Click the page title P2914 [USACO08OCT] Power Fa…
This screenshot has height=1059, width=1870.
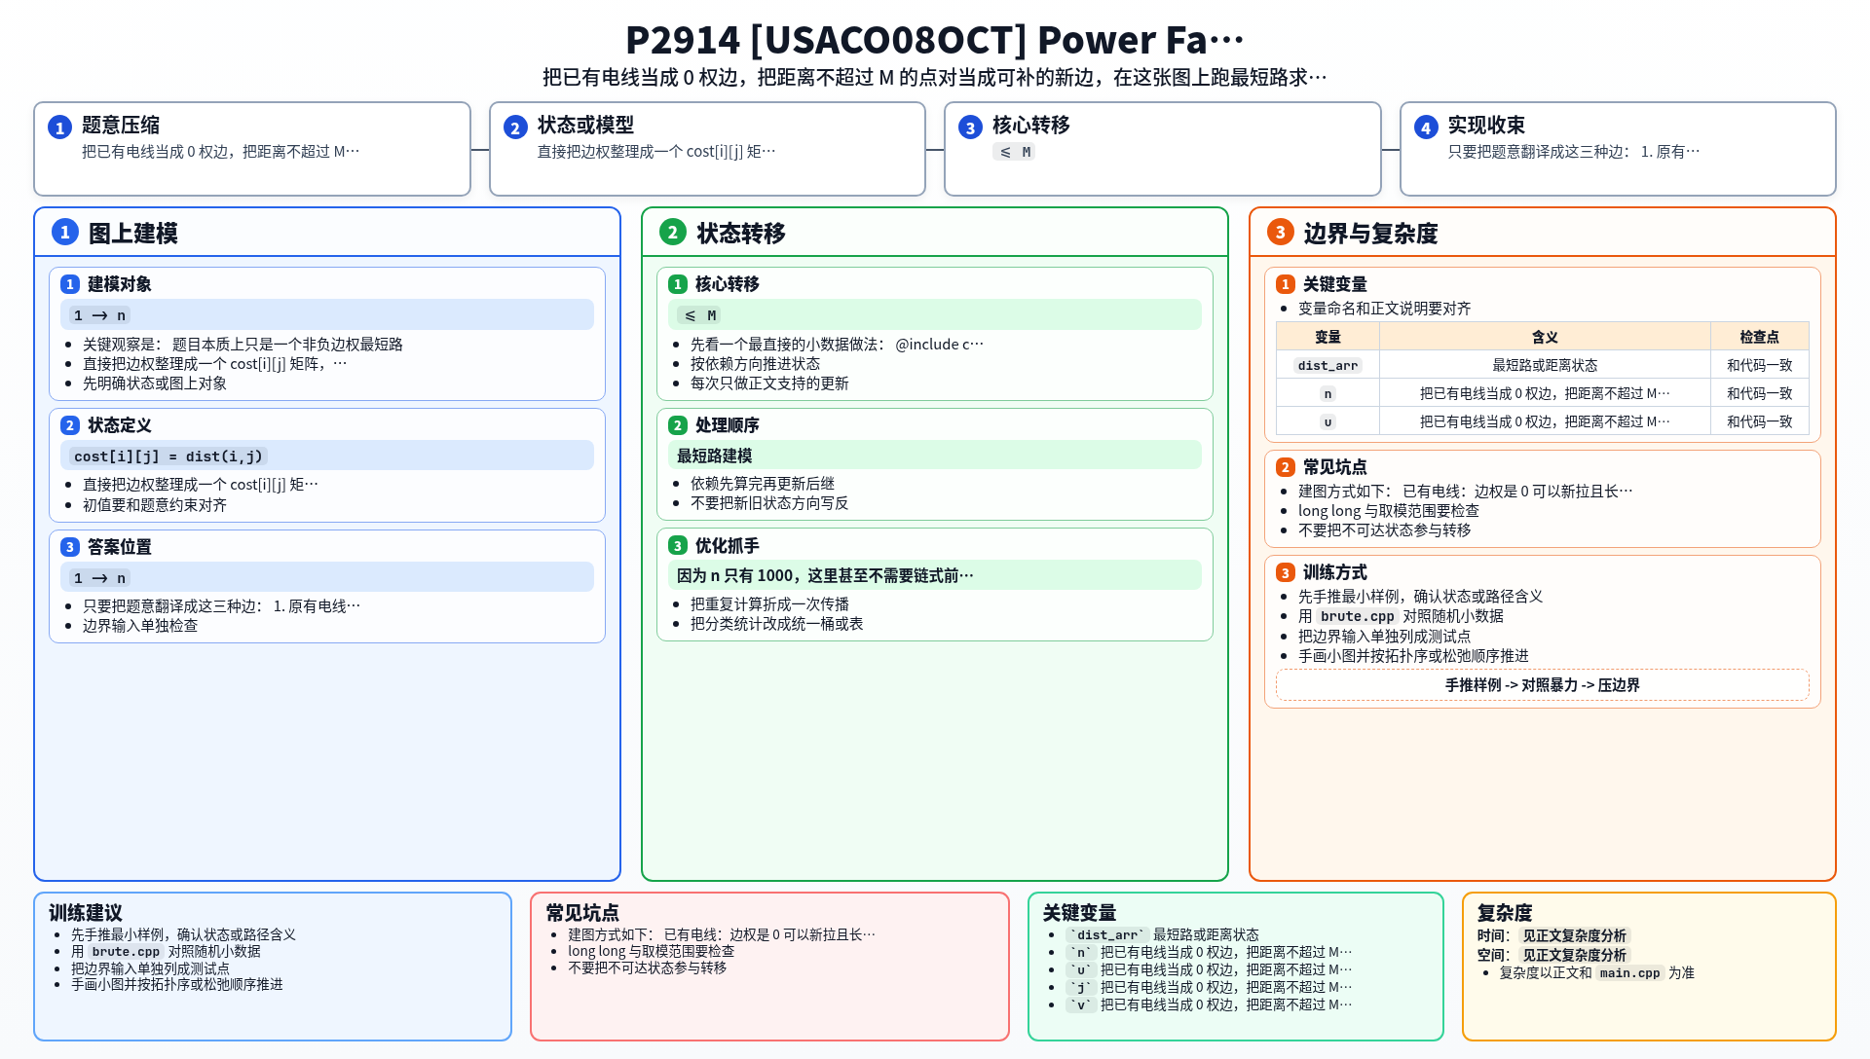point(934,40)
